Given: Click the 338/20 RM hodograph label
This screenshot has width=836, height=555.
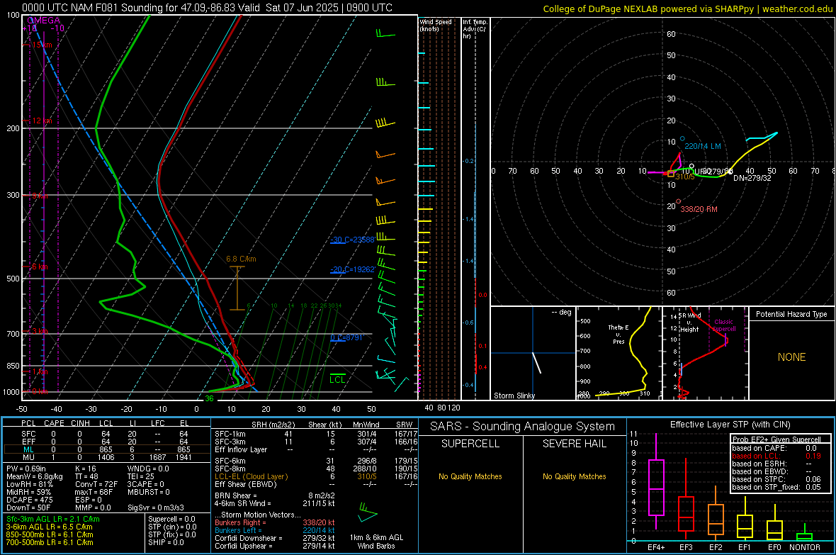Looking at the screenshot, I should [699, 209].
